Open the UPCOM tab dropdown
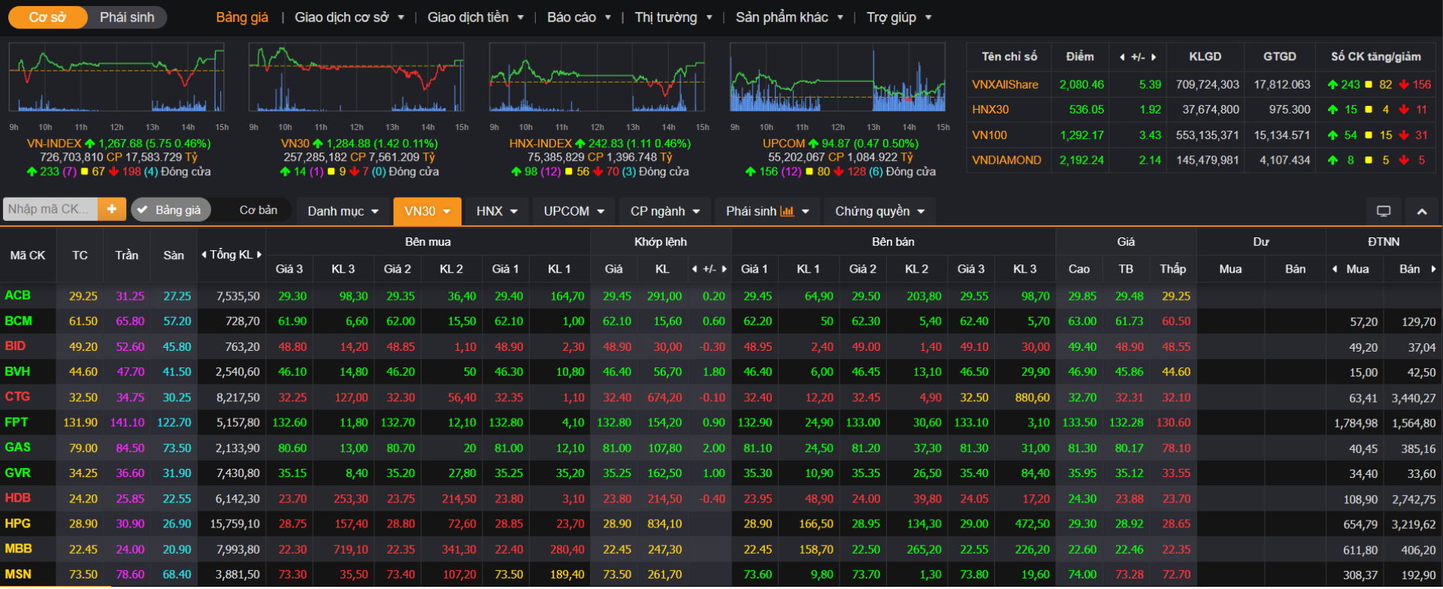 574,212
